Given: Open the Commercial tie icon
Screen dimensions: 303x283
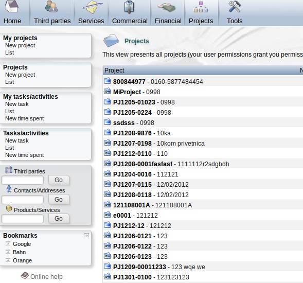Looking at the screenshot, I should (x=129, y=7).
